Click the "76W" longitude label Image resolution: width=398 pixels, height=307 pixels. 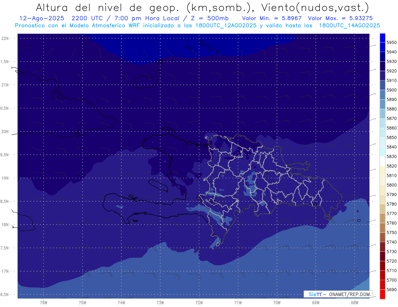click(43, 302)
